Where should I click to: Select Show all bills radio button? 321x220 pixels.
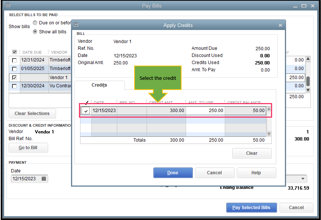coord(35,31)
